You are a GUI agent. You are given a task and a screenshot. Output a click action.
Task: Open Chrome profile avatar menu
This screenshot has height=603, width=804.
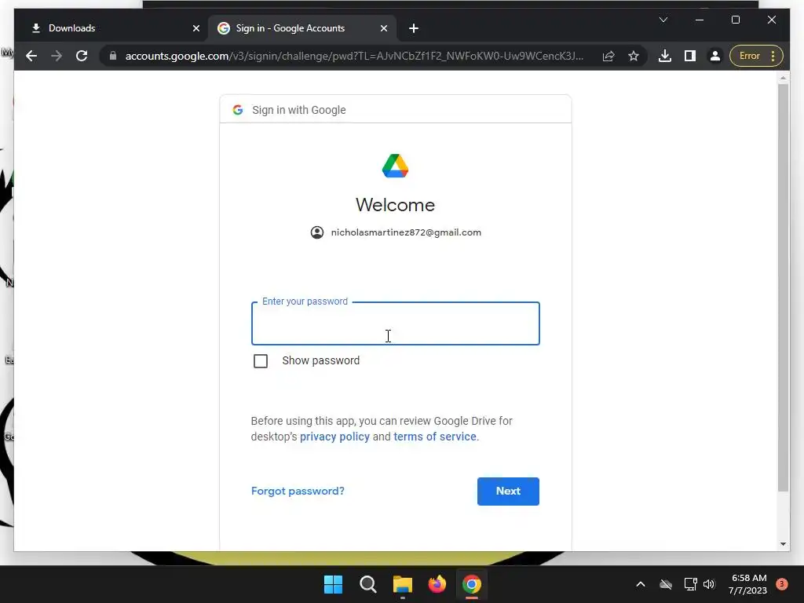[x=714, y=56]
